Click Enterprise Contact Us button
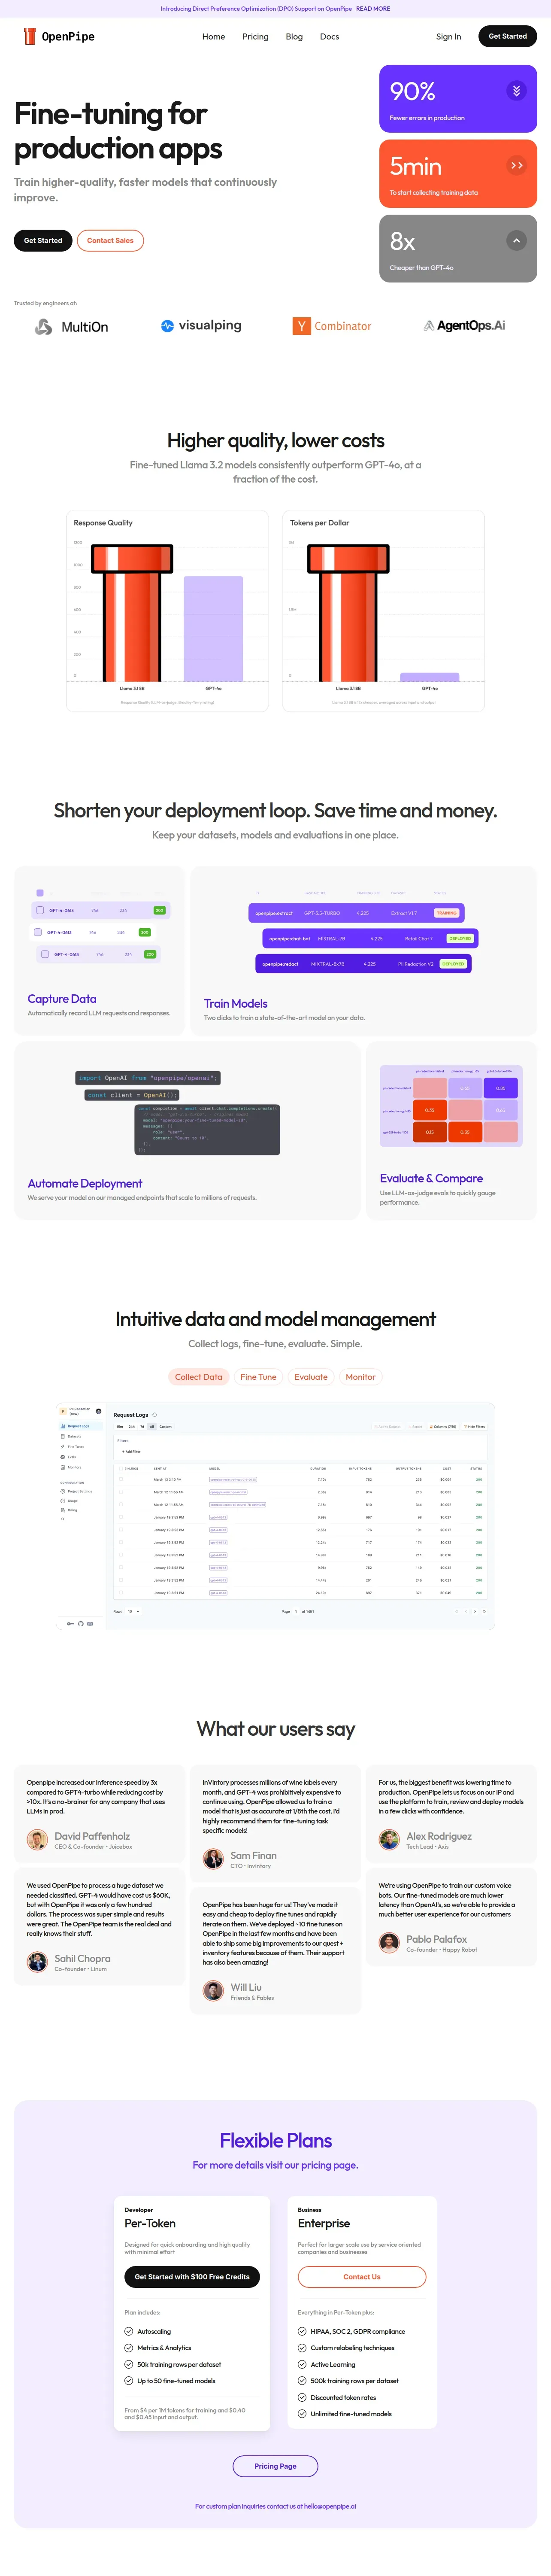This screenshot has height=2576, width=551. coord(362,2277)
